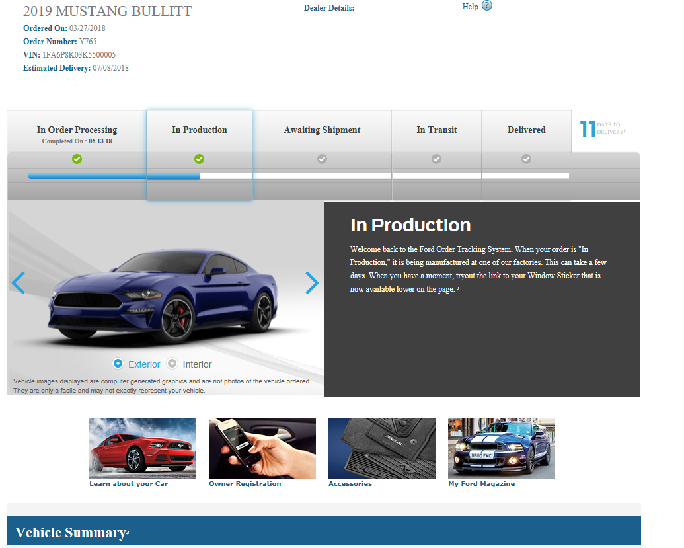The width and height of the screenshot is (684, 548).
Task: Click the My Ford Magazine thumbnail
Action: [x=501, y=449]
